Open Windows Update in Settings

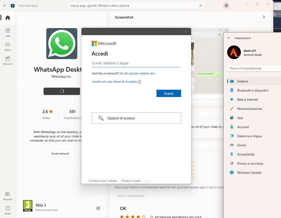tap(254, 173)
